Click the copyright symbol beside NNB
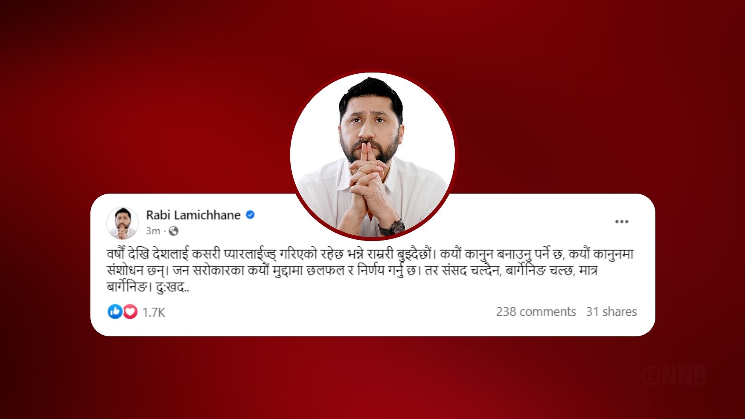Screen dimensions: 745x419 650,376
